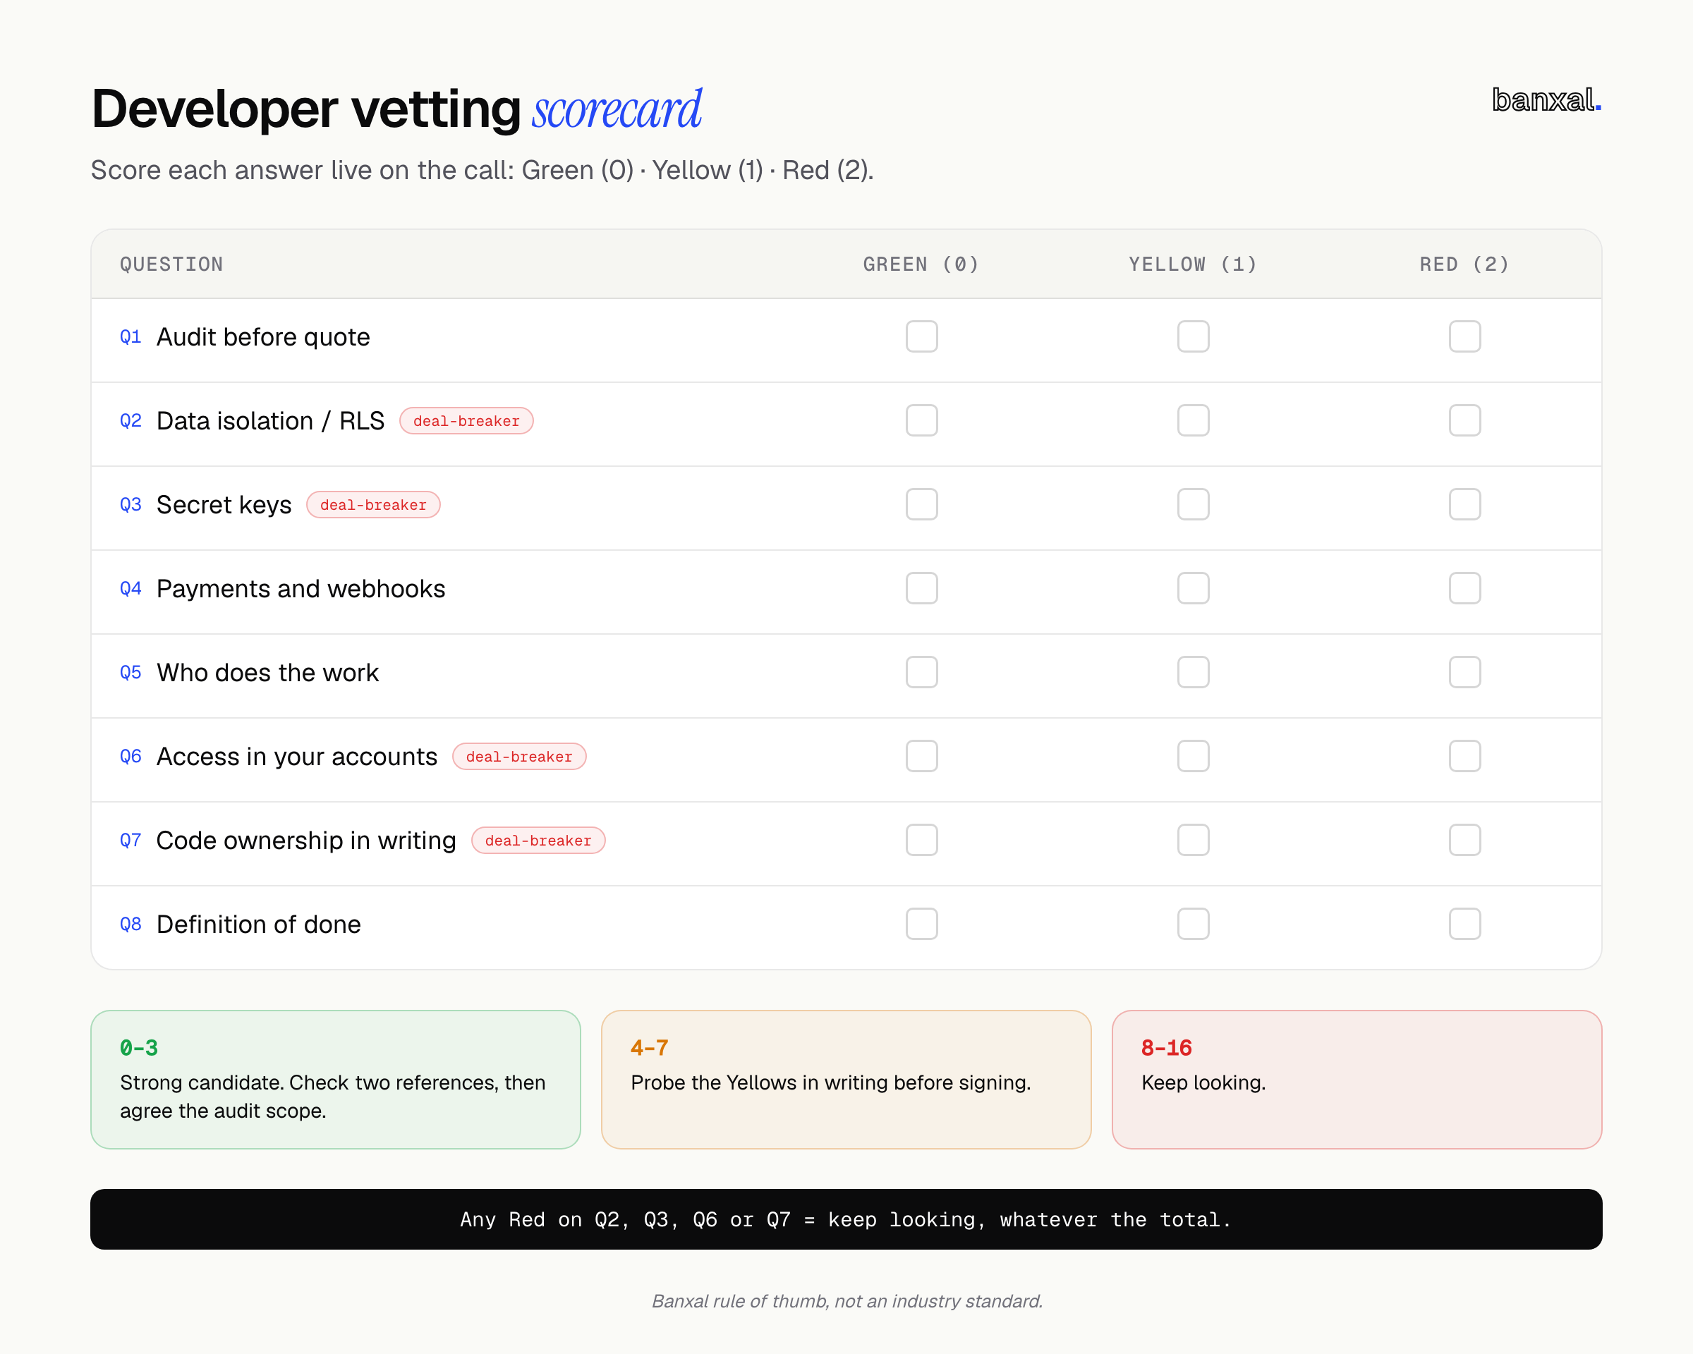Click deal-breaker badge beside Data isolation / RLS
The height and width of the screenshot is (1354, 1693).
click(x=466, y=422)
